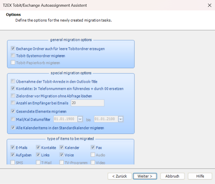Toggle the Fax item type checkbox
This screenshot has height=184, width=215.
click(x=93, y=147)
